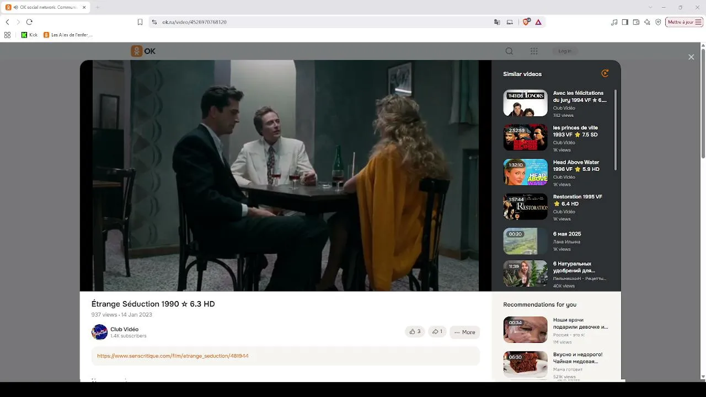
Task: Open the Restoration 1995 thumbnail
Action: coord(525,207)
